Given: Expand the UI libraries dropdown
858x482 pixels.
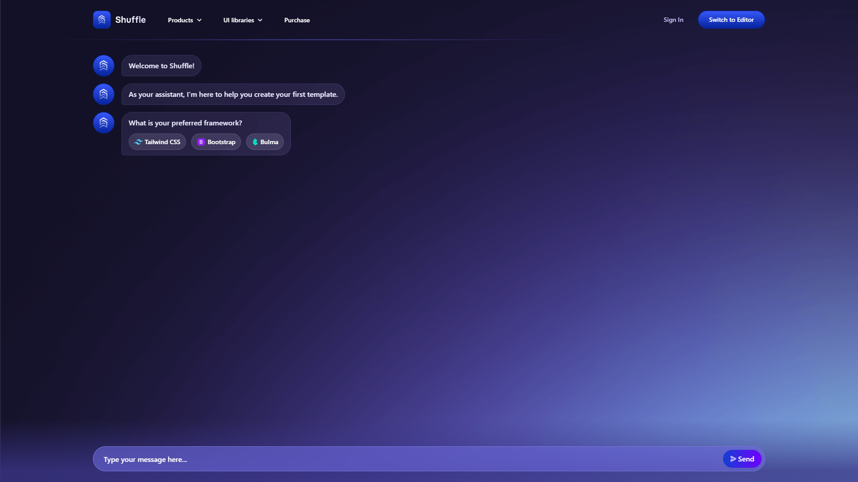Looking at the screenshot, I should (x=243, y=20).
